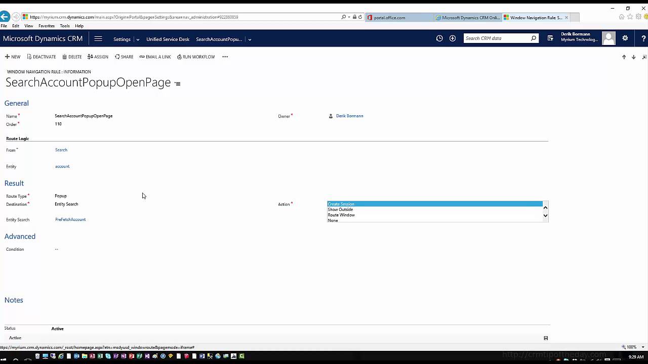Open the browser Favorites menu
The height and width of the screenshot is (364, 648).
pyautogui.click(x=47, y=26)
